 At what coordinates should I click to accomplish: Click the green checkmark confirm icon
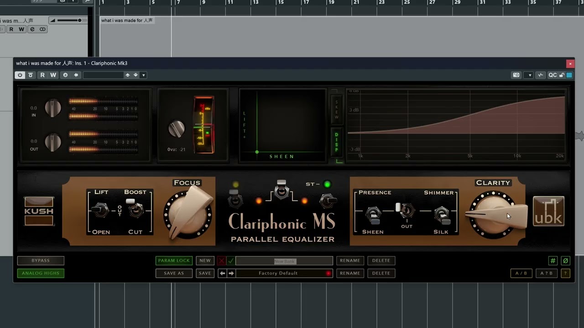point(231,261)
